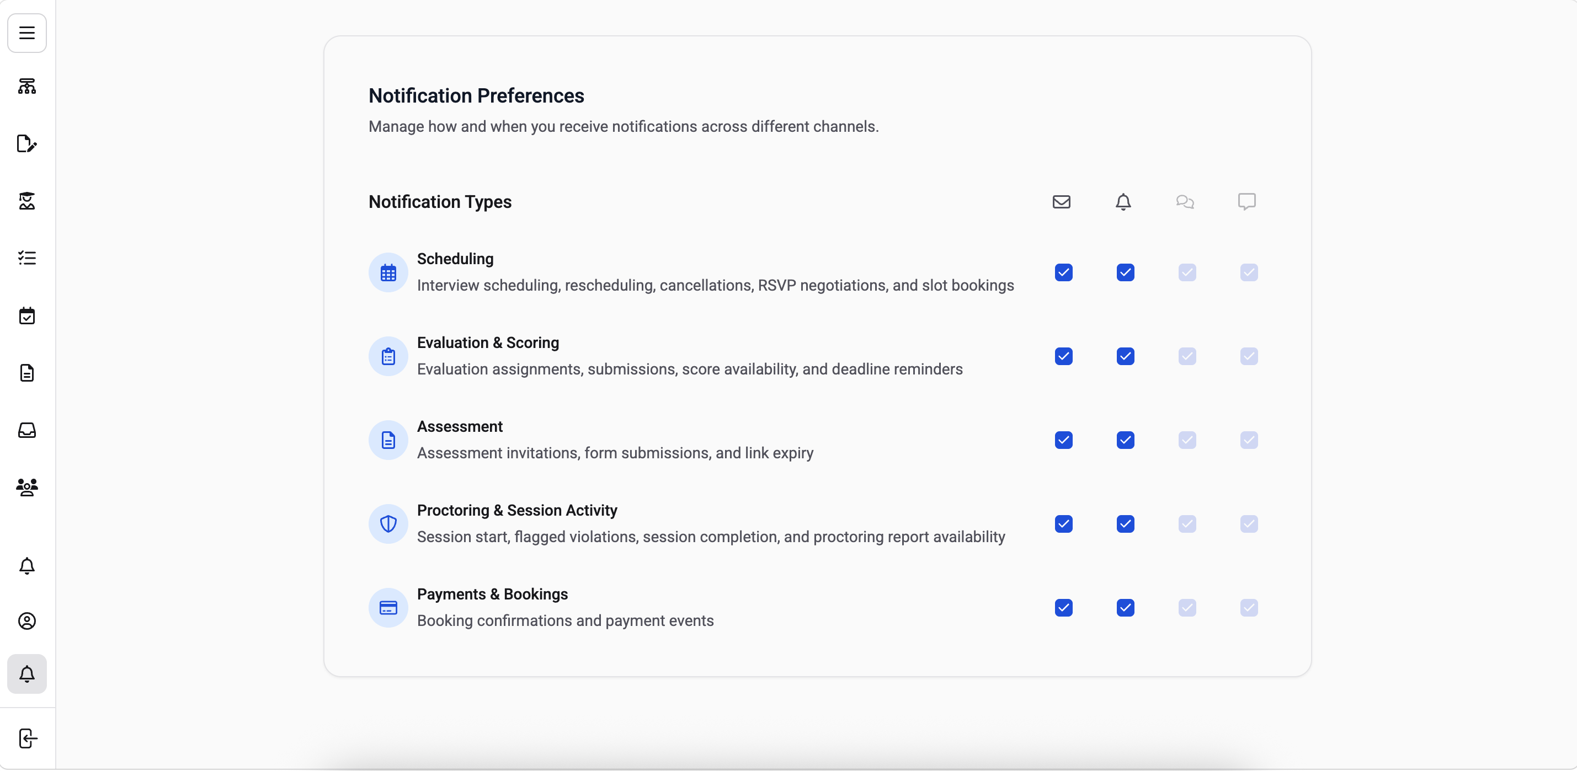Open the organization hierarchy sidebar icon
The height and width of the screenshot is (771, 1577).
(27, 86)
